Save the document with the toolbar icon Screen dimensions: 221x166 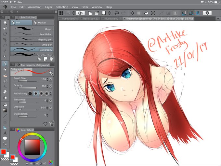tap(104, 13)
